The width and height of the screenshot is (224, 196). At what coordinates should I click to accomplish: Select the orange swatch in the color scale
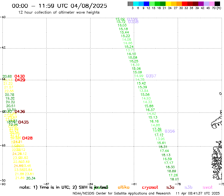coord(179,4)
